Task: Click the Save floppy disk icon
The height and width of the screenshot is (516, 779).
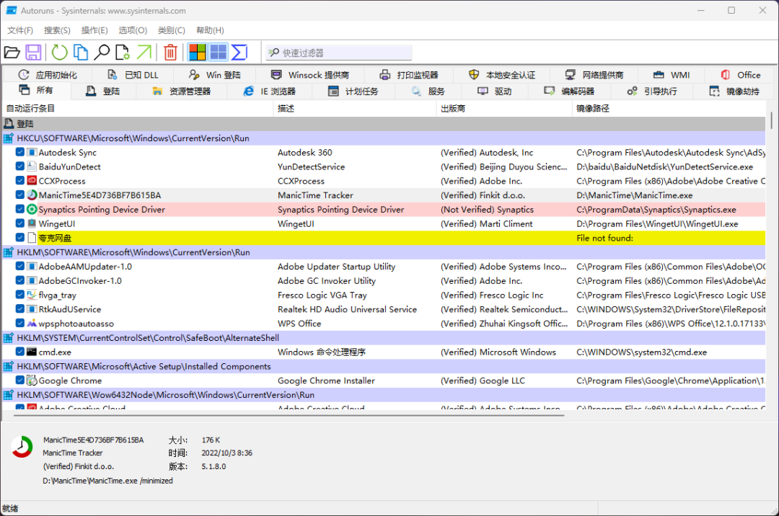Action: click(33, 53)
